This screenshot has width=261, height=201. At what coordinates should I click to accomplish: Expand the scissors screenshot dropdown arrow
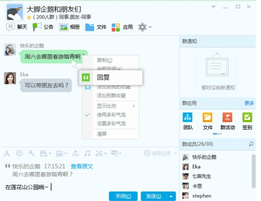tap(105, 154)
